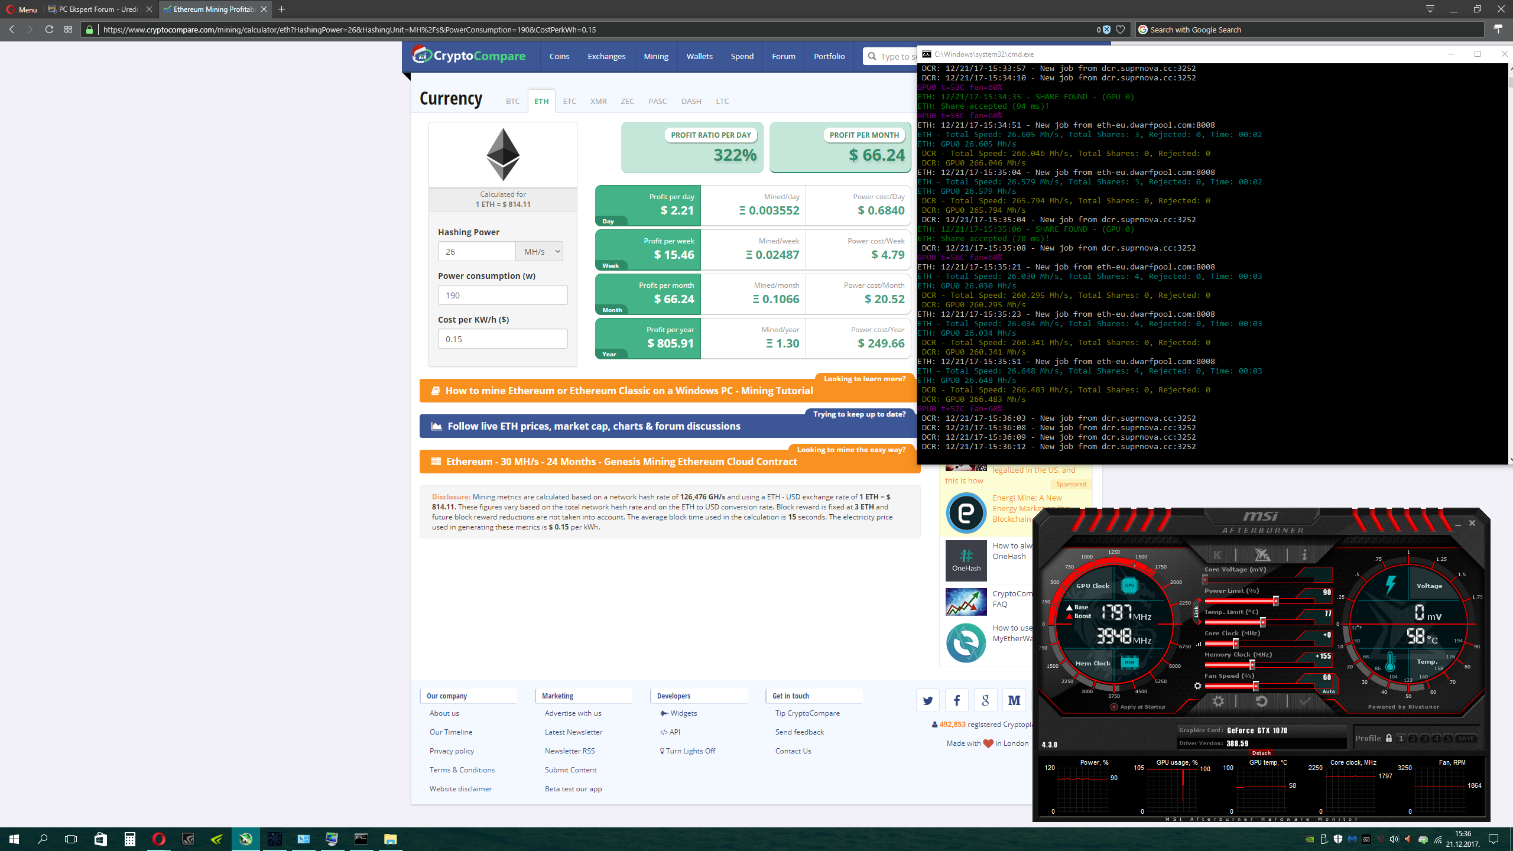Screen dimensions: 1513x851
Task: Launch MSI Kombustor with K icon
Action: 1217,554
